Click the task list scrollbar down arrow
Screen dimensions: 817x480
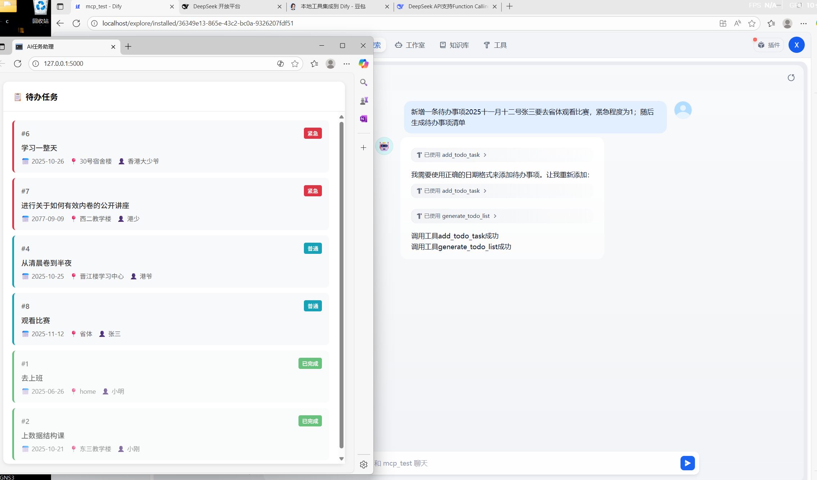[x=341, y=459]
